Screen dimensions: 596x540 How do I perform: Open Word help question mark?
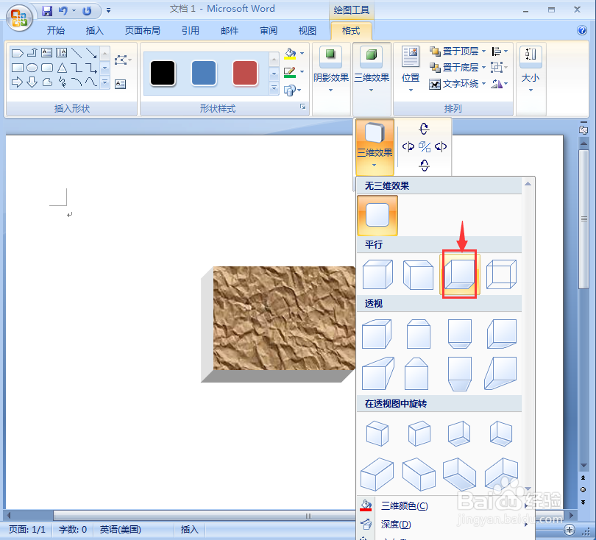pos(581,30)
